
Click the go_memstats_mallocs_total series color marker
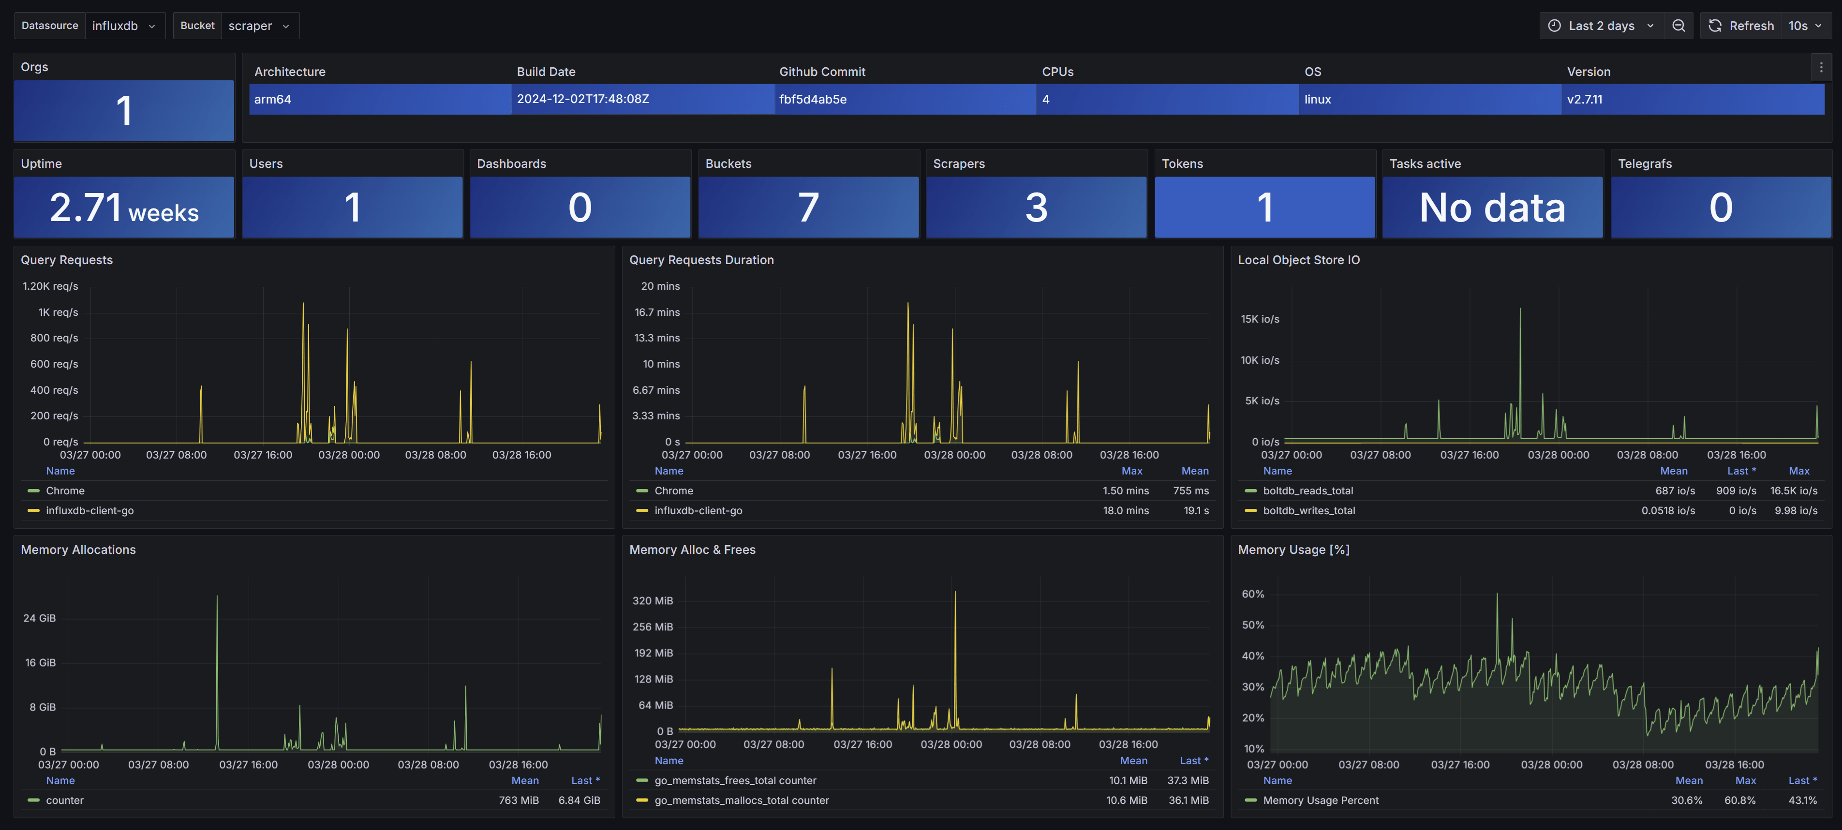tap(641, 800)
